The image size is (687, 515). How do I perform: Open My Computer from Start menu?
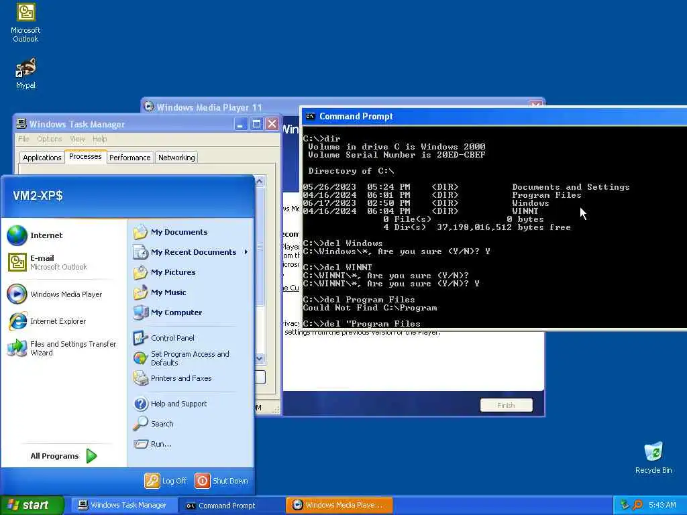(x=168, y=312)
